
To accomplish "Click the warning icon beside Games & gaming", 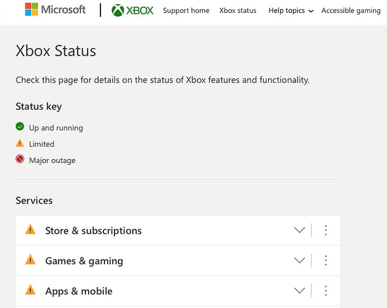I will pos(30,260).
